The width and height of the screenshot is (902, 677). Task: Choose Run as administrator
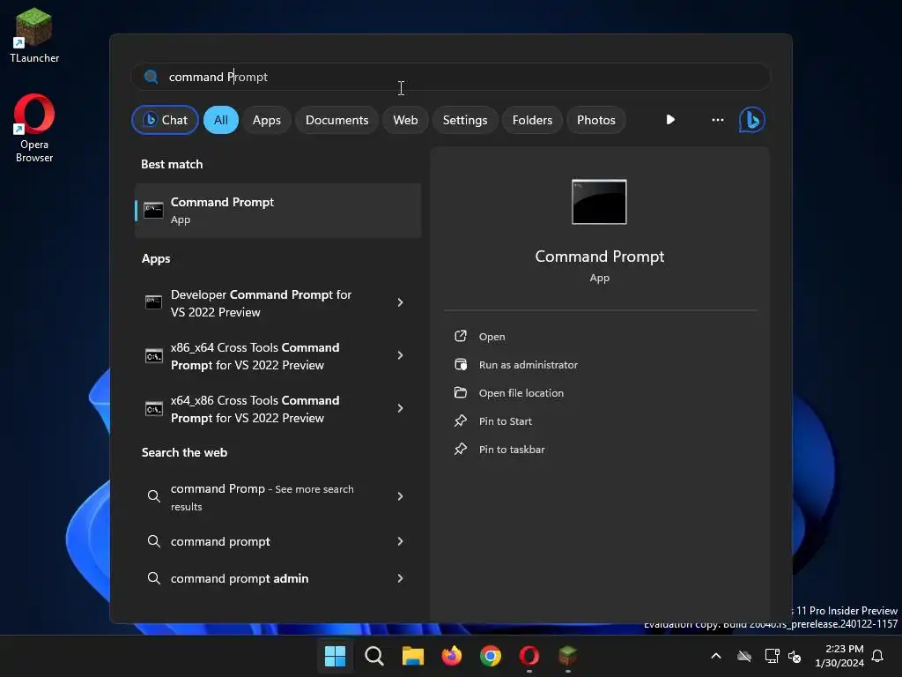[x=529, y=365]
